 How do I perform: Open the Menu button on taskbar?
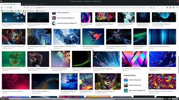3,99
